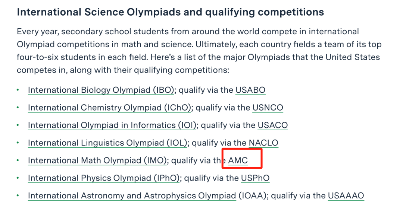Follow the USAAAO link
Viewport: 403px width, 207px height.
pyautogui.click(x=346, y=196)
